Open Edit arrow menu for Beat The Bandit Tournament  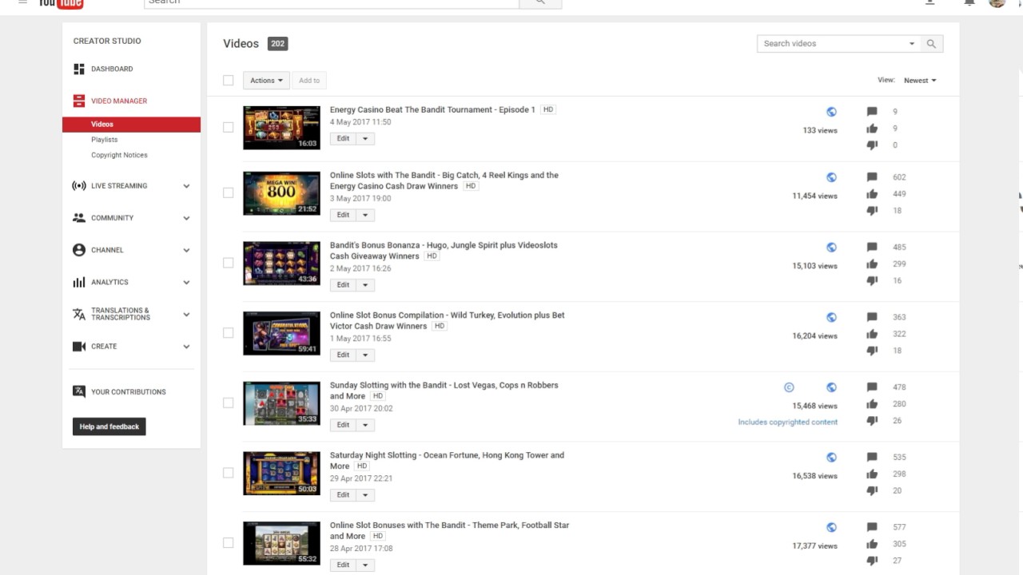[365, 138]
